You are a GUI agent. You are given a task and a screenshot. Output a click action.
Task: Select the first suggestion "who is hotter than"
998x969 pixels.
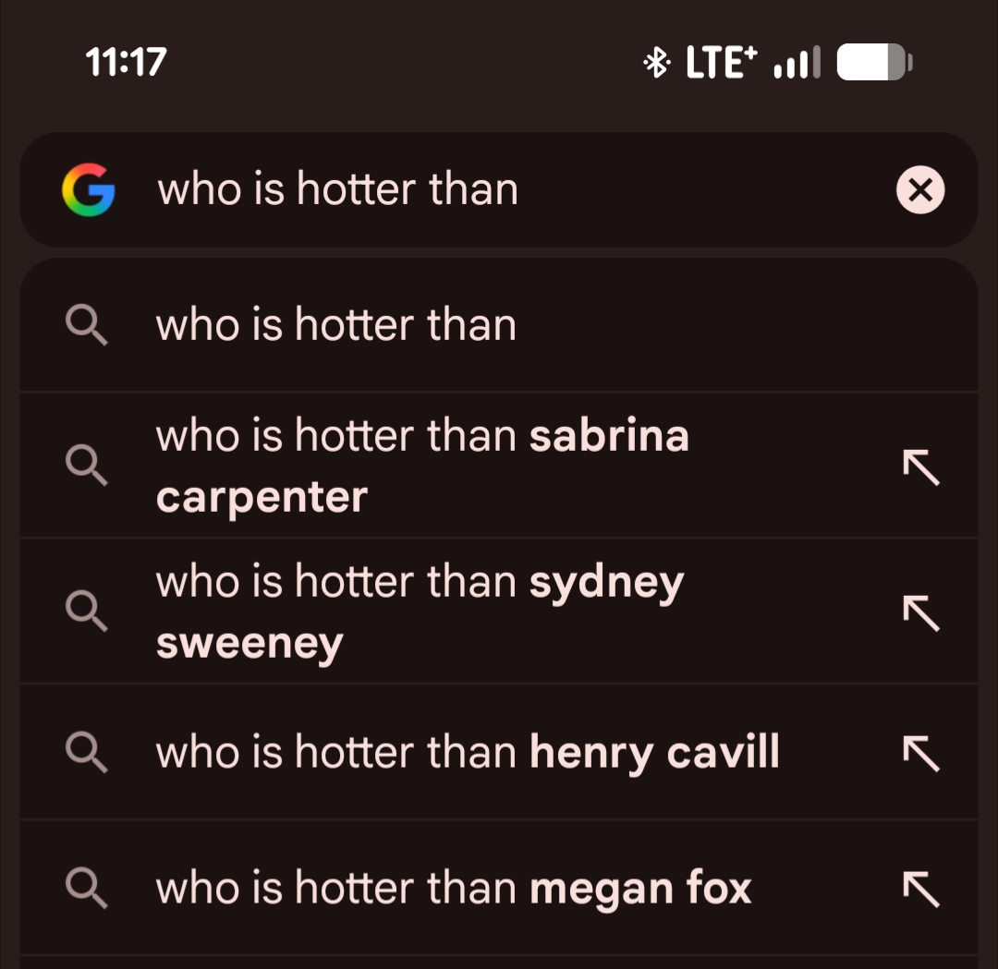click(336, 325)
